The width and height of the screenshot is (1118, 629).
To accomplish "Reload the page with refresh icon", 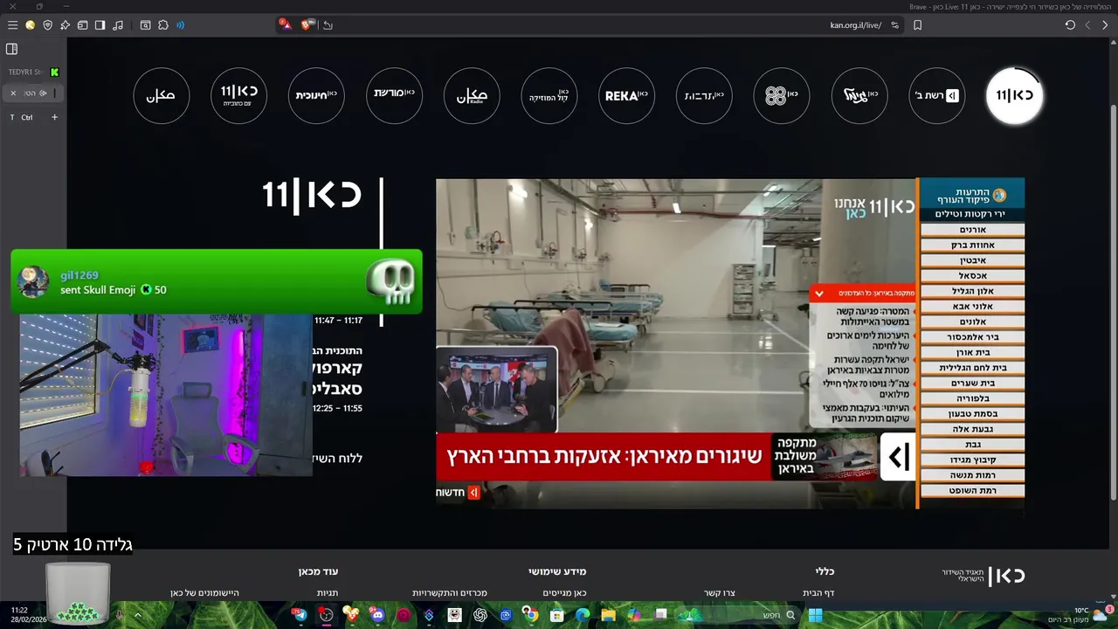I will coord(1070,25).
